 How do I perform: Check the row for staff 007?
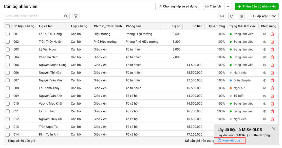click(8, 80)
